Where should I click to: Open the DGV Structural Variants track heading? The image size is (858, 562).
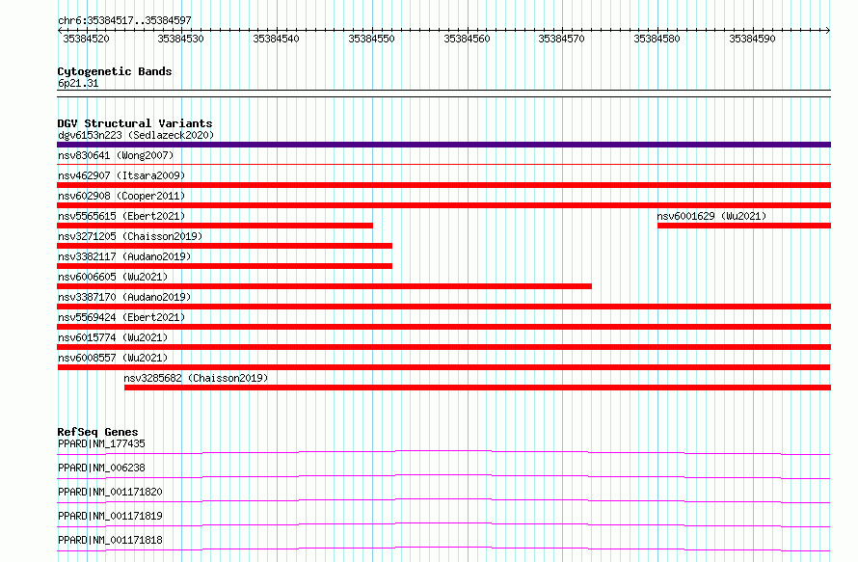[x=135, y=123]
